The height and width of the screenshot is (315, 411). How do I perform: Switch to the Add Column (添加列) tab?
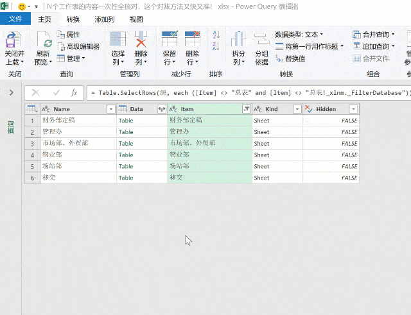(104, 19)
